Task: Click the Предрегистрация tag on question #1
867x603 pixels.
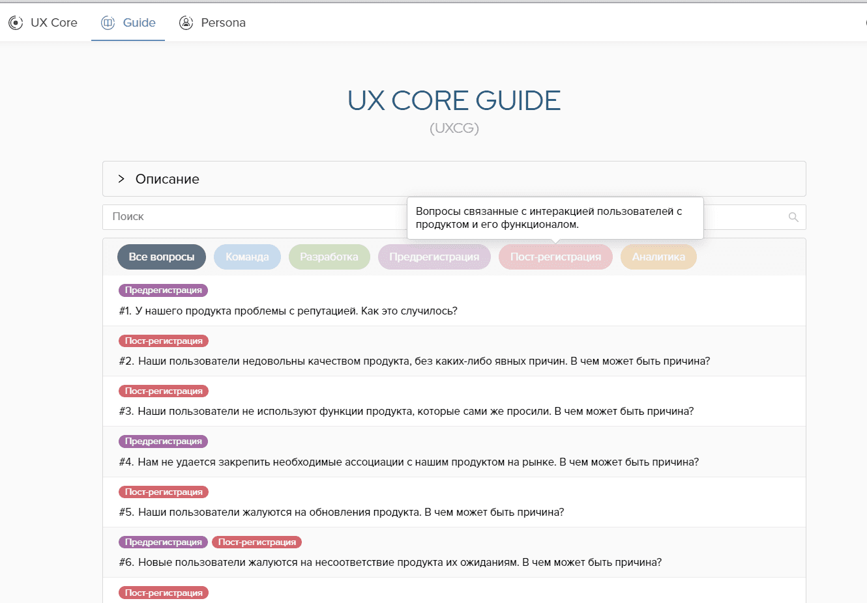Action: click(163, 290)
